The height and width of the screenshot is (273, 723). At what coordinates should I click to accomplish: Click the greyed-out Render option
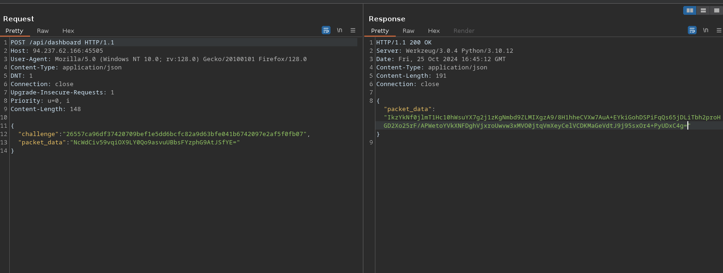click(464, 31)
